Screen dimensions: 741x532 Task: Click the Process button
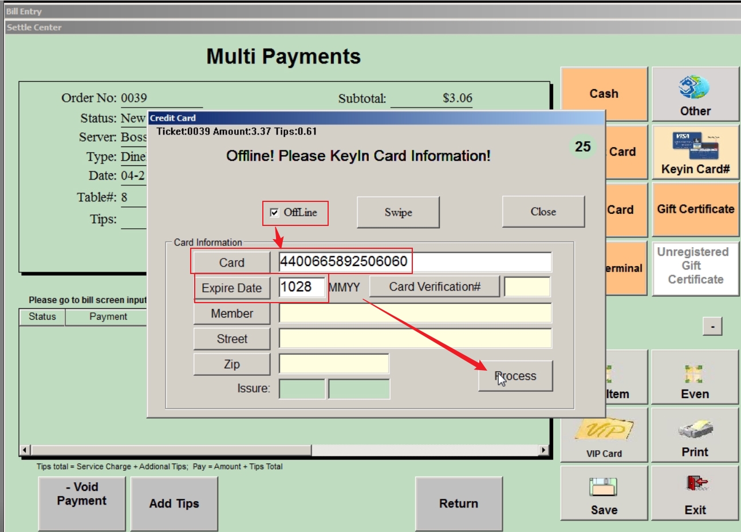pos(515,376)
